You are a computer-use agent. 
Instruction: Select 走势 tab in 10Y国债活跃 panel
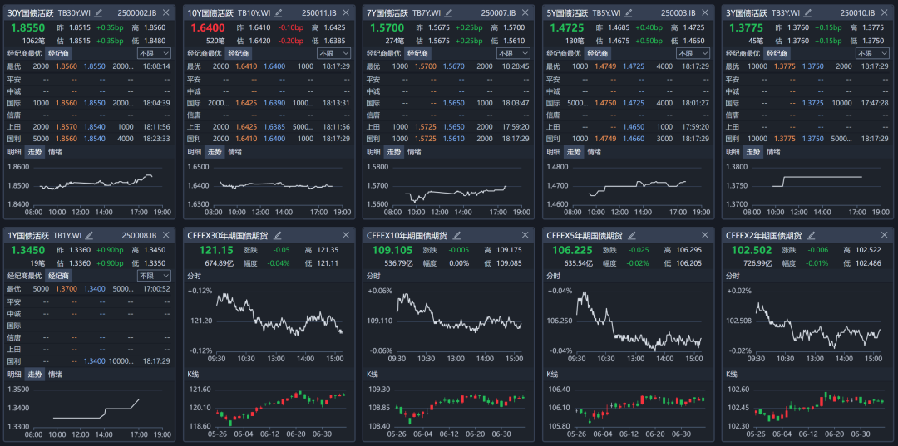tap(215, 152)
